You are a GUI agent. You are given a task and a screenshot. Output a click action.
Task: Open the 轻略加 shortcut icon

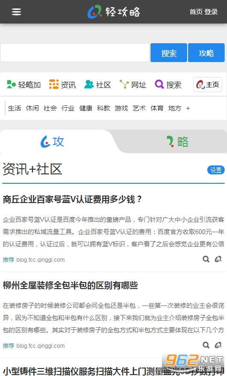click(11, 85)
